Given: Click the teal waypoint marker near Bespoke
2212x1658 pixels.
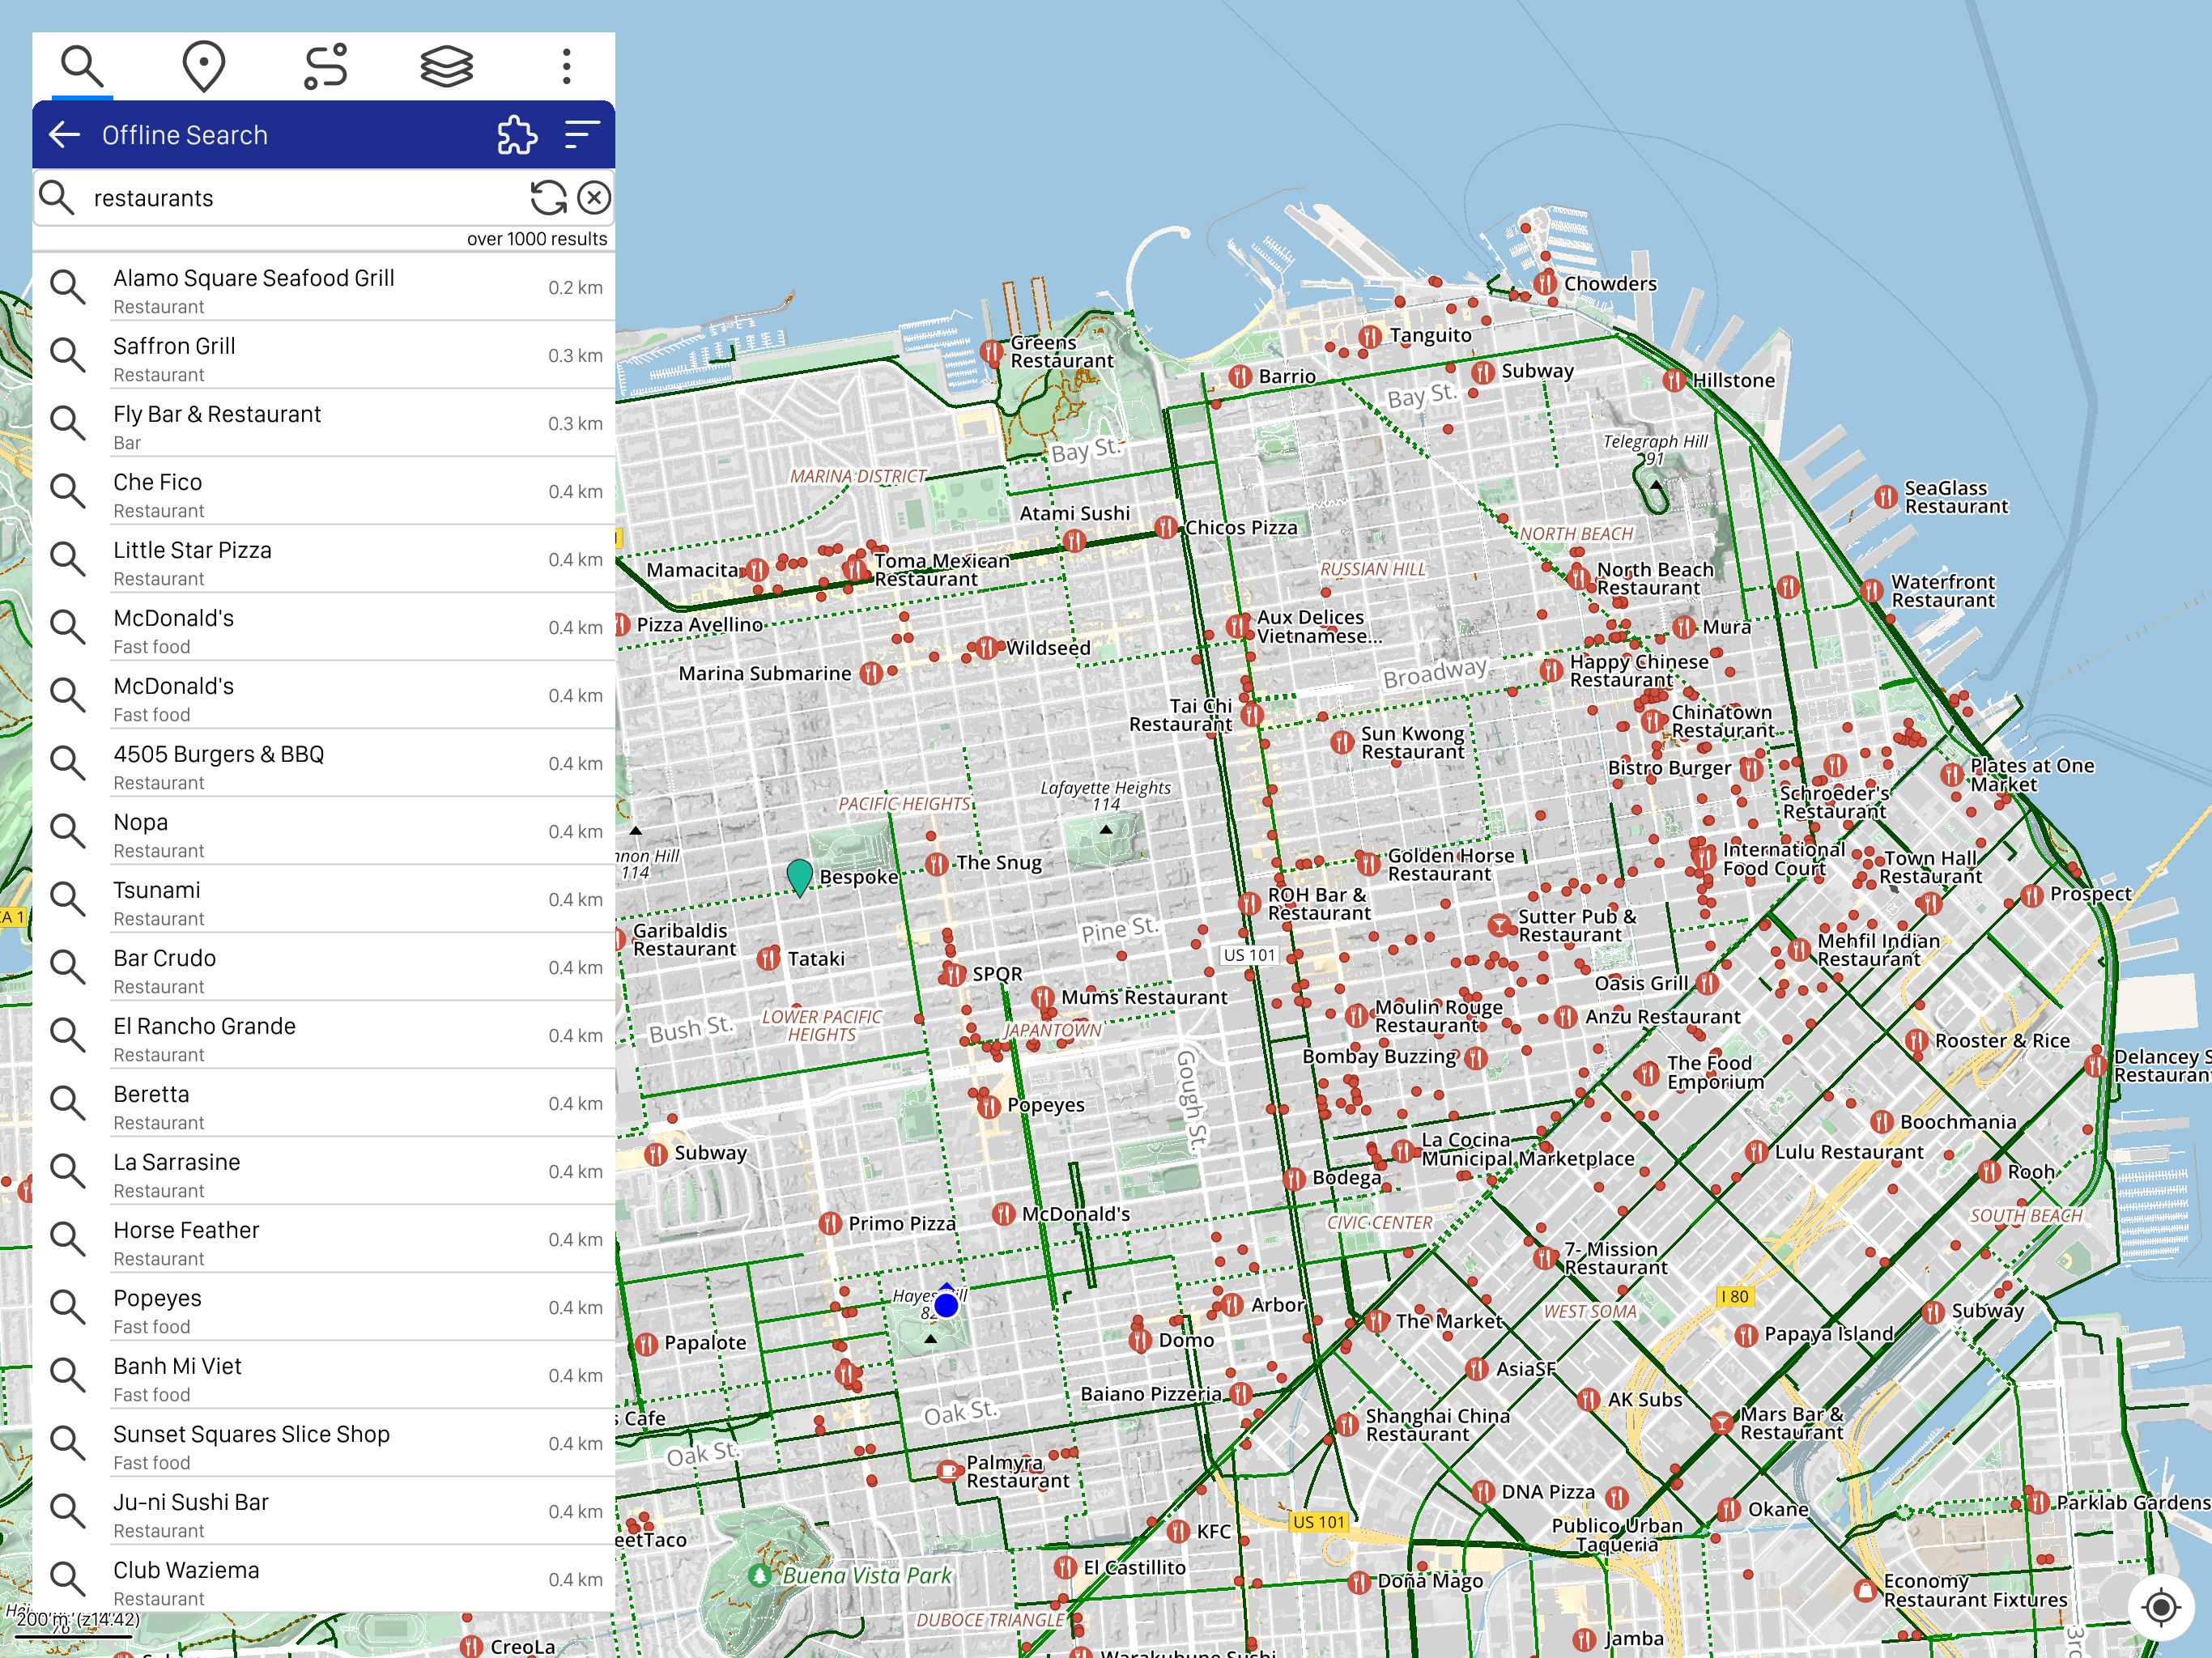Looking at the screenshot, I should point(799,877).
